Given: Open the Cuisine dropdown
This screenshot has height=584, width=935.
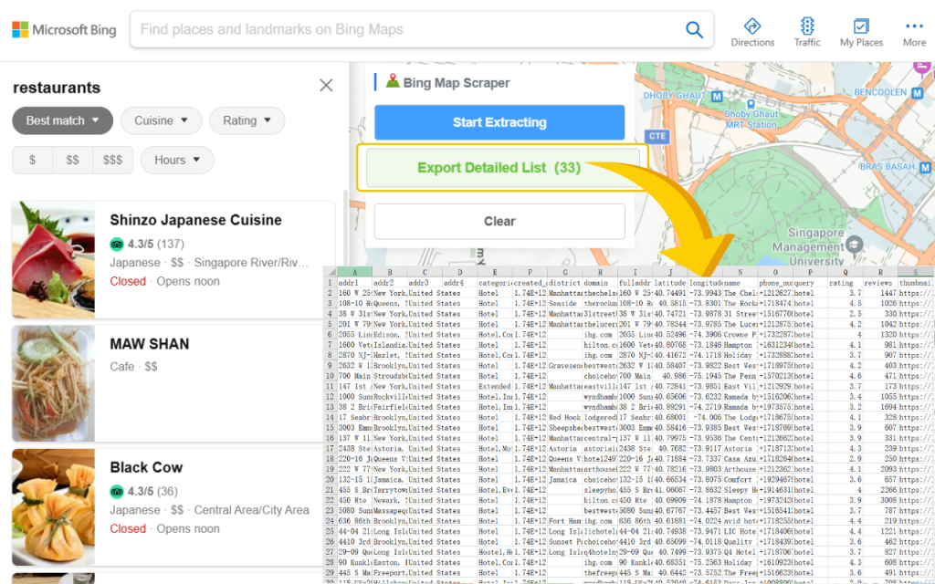Looking at the screenshot, I should tap(161, 120).
